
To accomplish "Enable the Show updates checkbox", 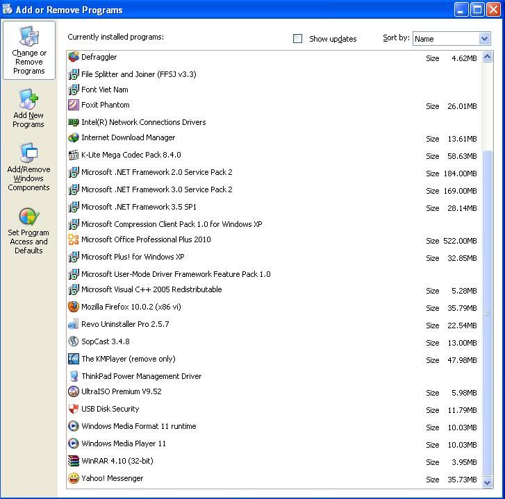I will [x=297, y=39].
